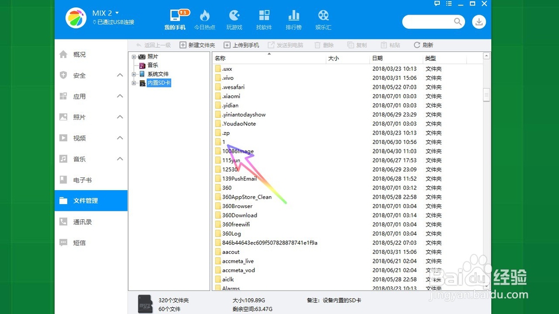Select the folder named 1
Viewport: 559px width, 314px height.
(x=224, y=142)
